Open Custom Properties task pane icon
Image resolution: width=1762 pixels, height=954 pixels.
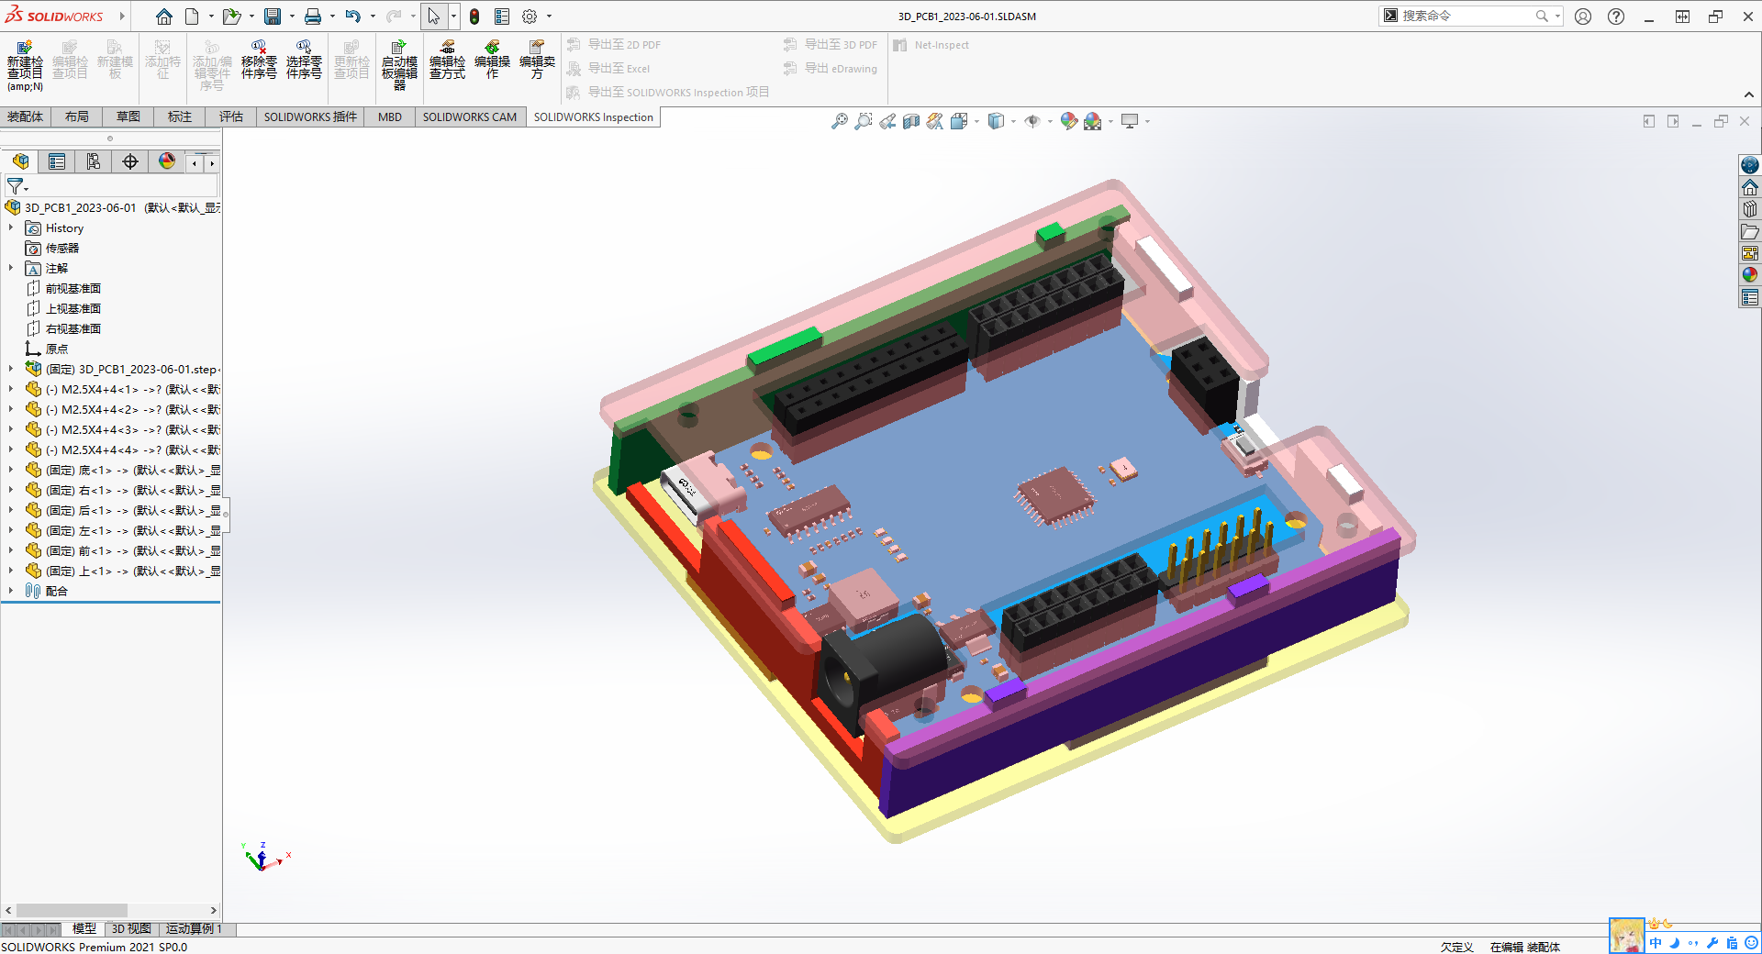coord(1750,297)
